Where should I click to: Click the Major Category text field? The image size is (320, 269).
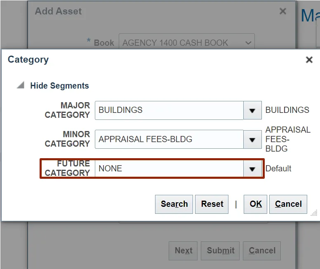169,110
